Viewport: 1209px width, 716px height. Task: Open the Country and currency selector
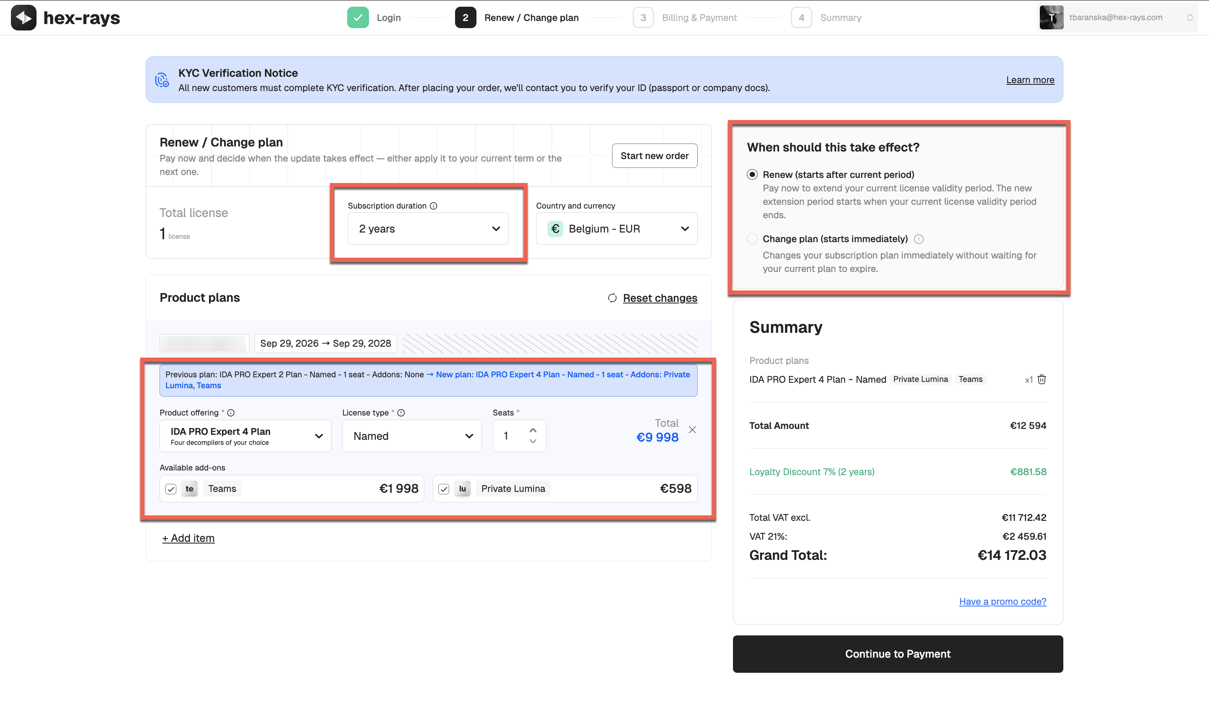pos(617,228)
